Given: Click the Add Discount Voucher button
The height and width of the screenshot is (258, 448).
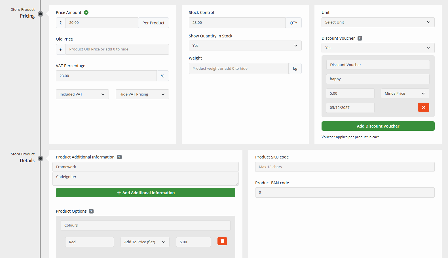Looking at the screenshot, I should pyautogui.click(x=378, y=126).
